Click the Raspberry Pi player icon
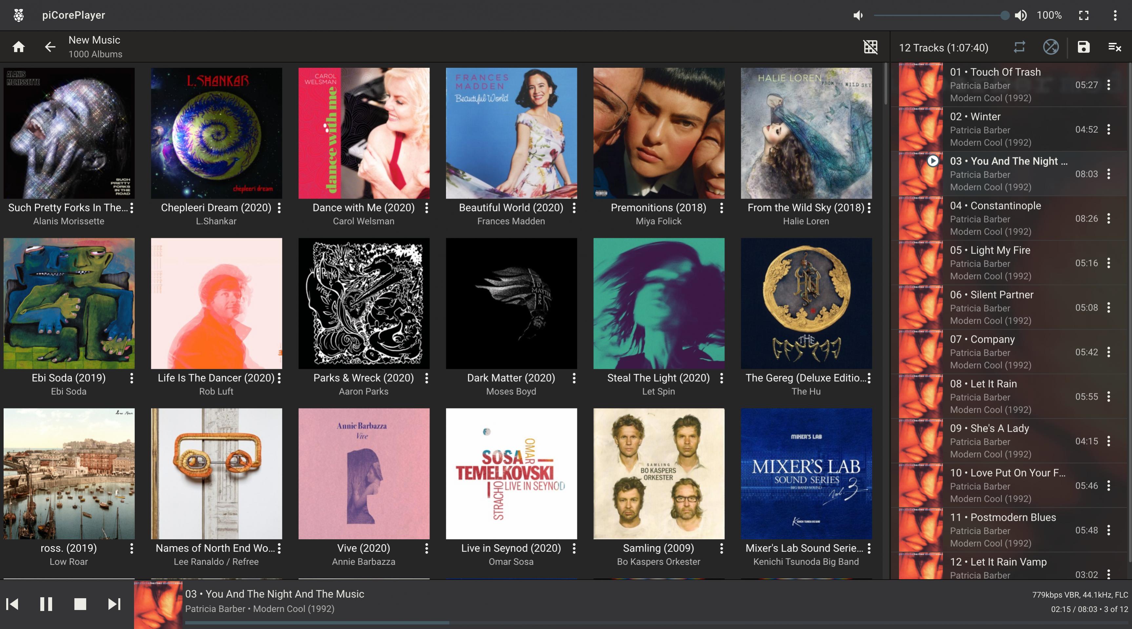The height and width of the screenshot is (629, 1132). coord(18,15)
